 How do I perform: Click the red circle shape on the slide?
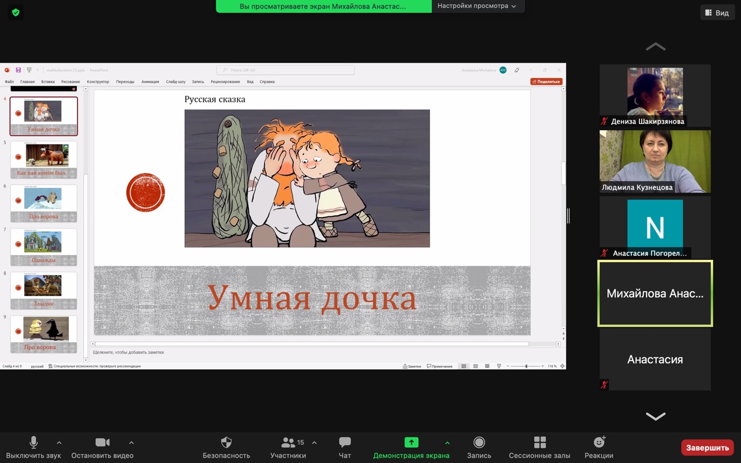pos(146,192)
